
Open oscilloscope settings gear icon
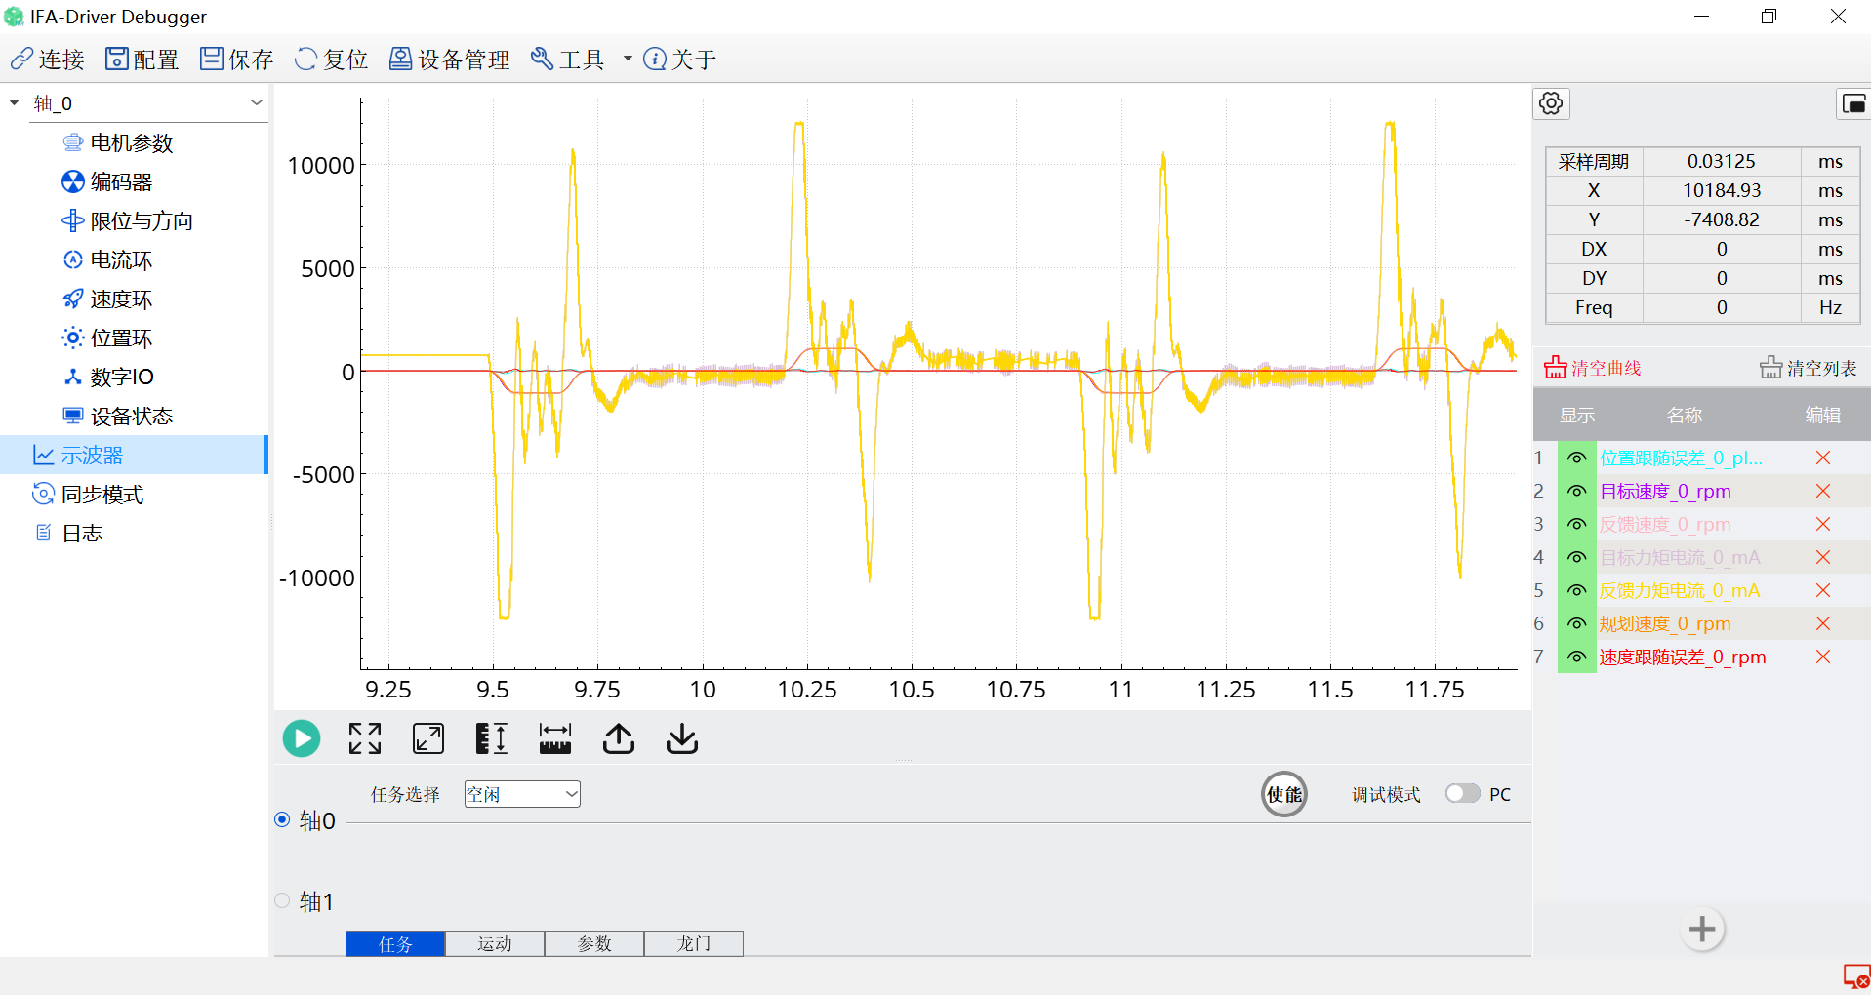tap(1551, 103)
